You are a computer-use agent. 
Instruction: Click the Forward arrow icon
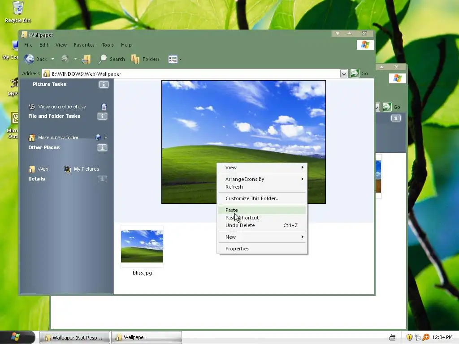[x=65, y=59]
